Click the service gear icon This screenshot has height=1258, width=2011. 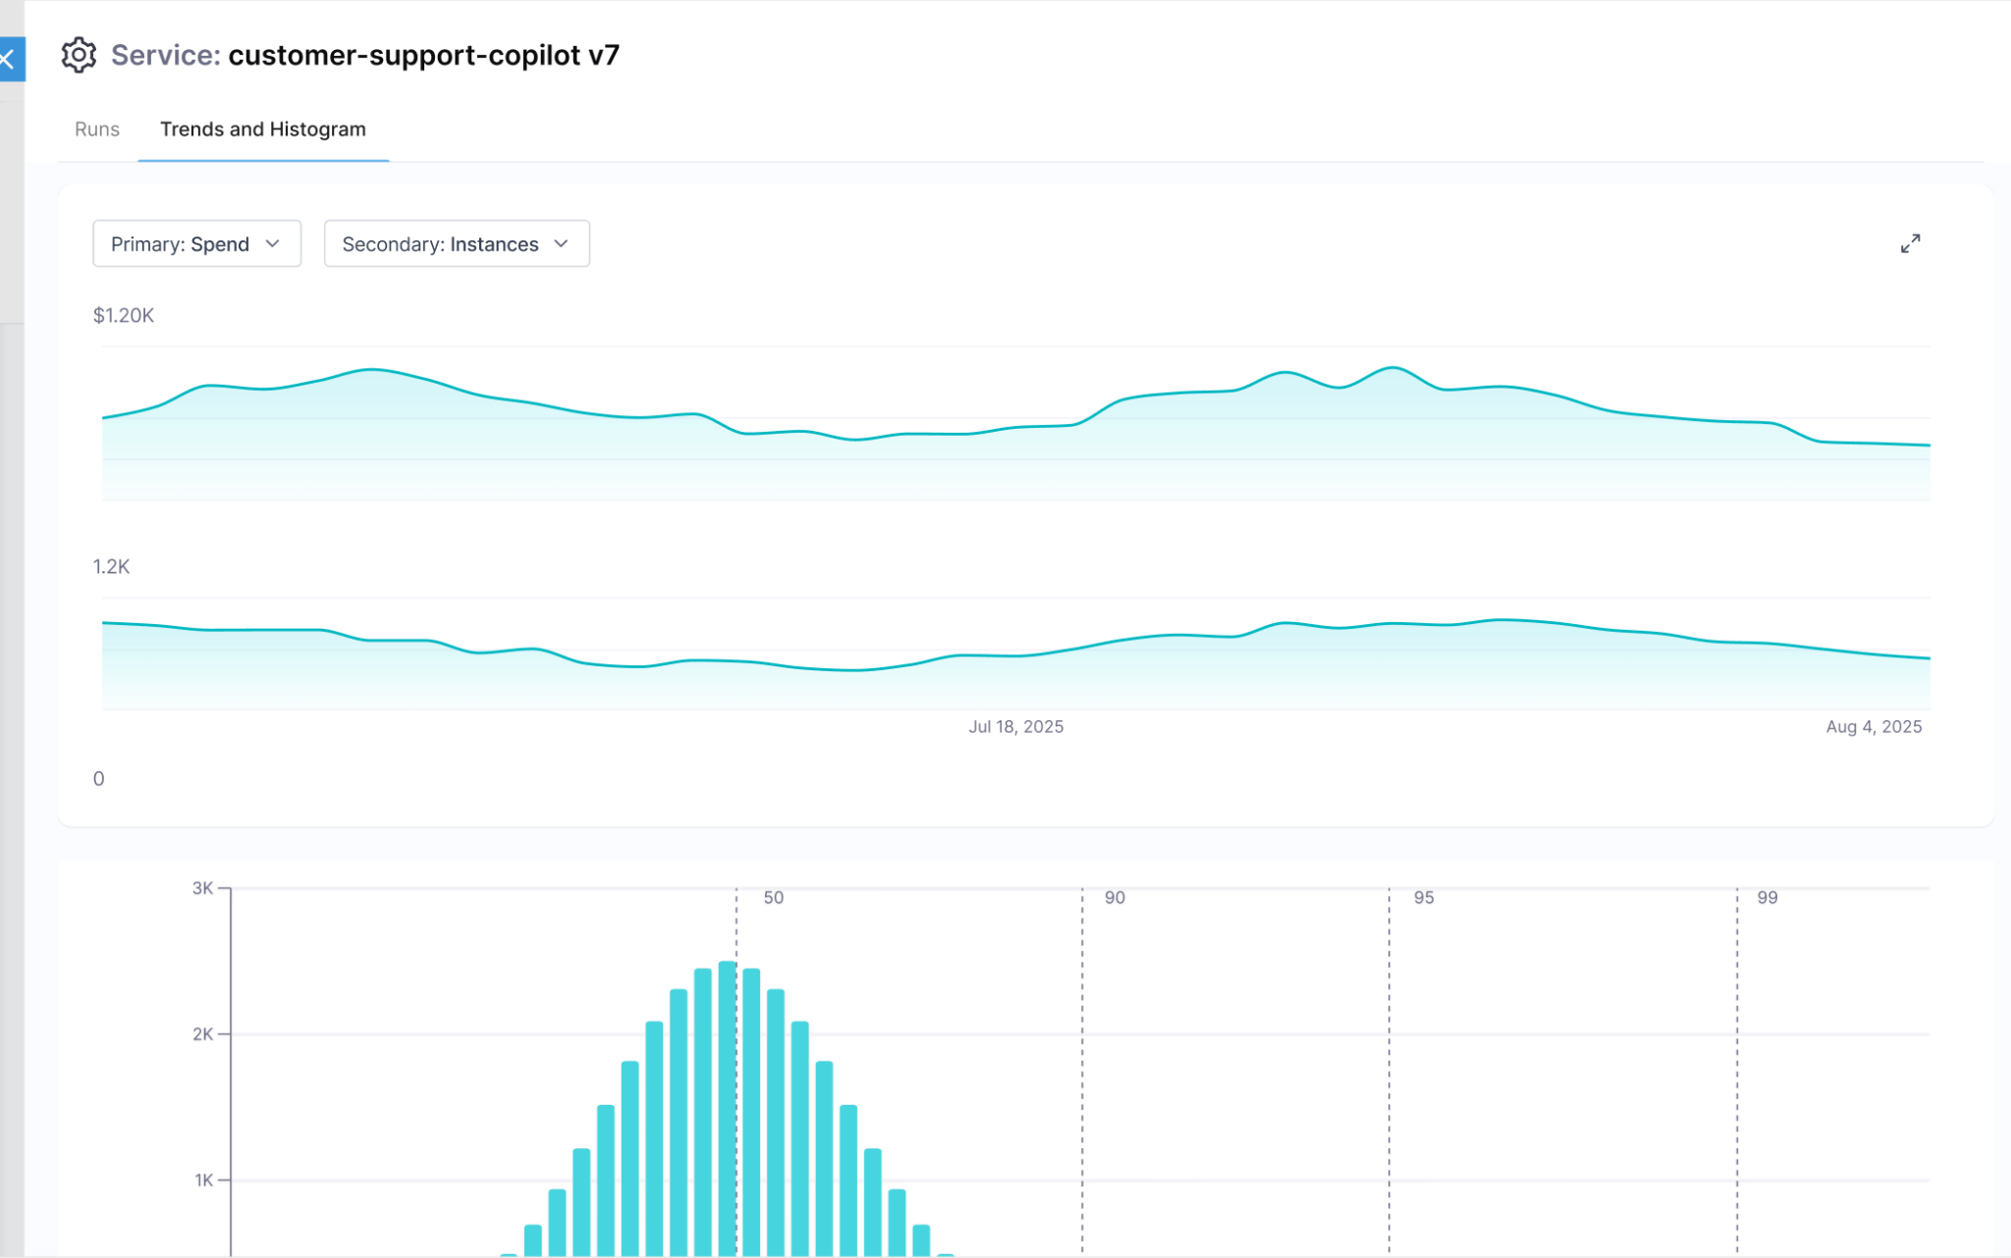79,55
